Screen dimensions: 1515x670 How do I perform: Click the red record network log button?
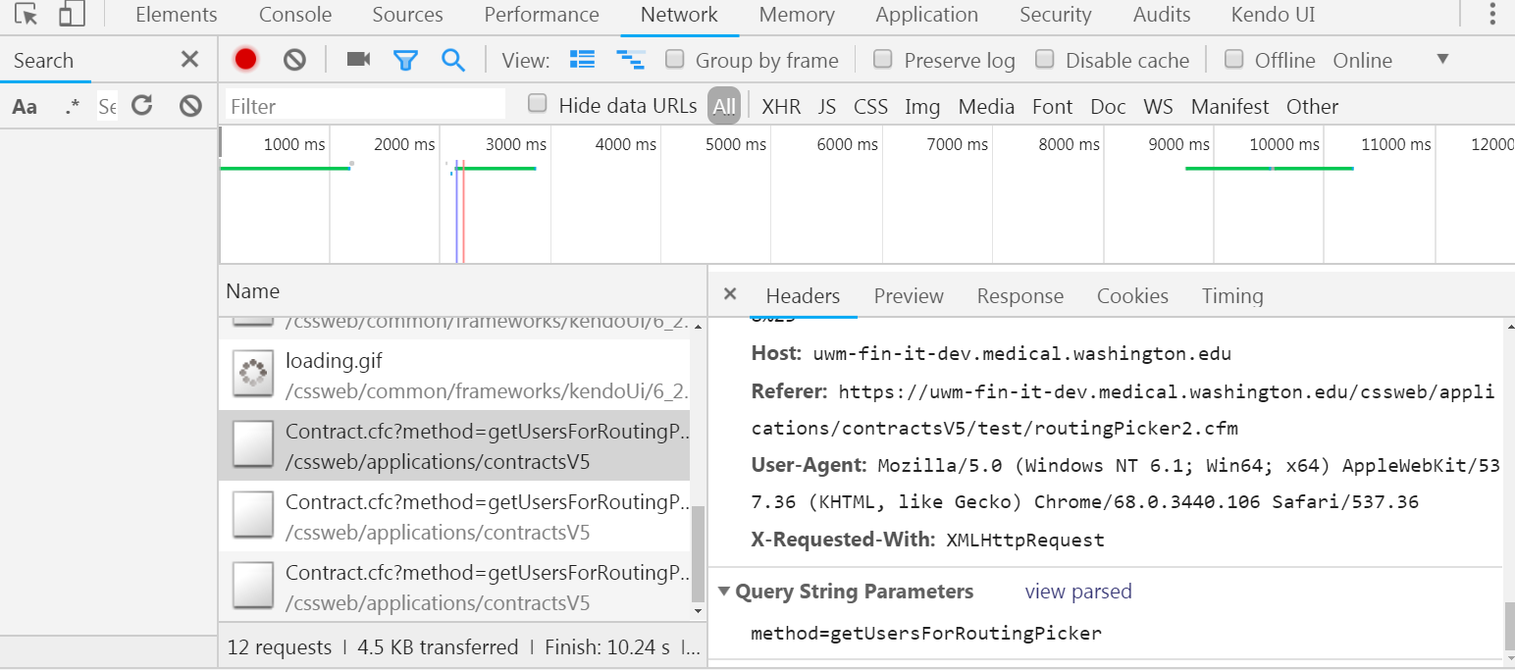coord(245,60)
